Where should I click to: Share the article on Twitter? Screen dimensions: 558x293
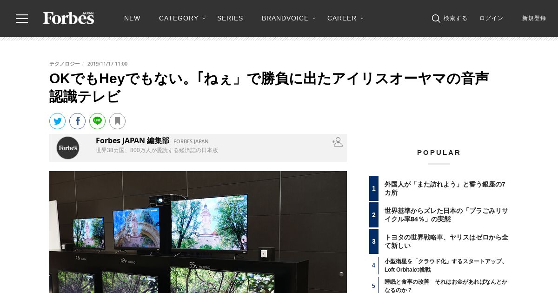pos(57,121)
